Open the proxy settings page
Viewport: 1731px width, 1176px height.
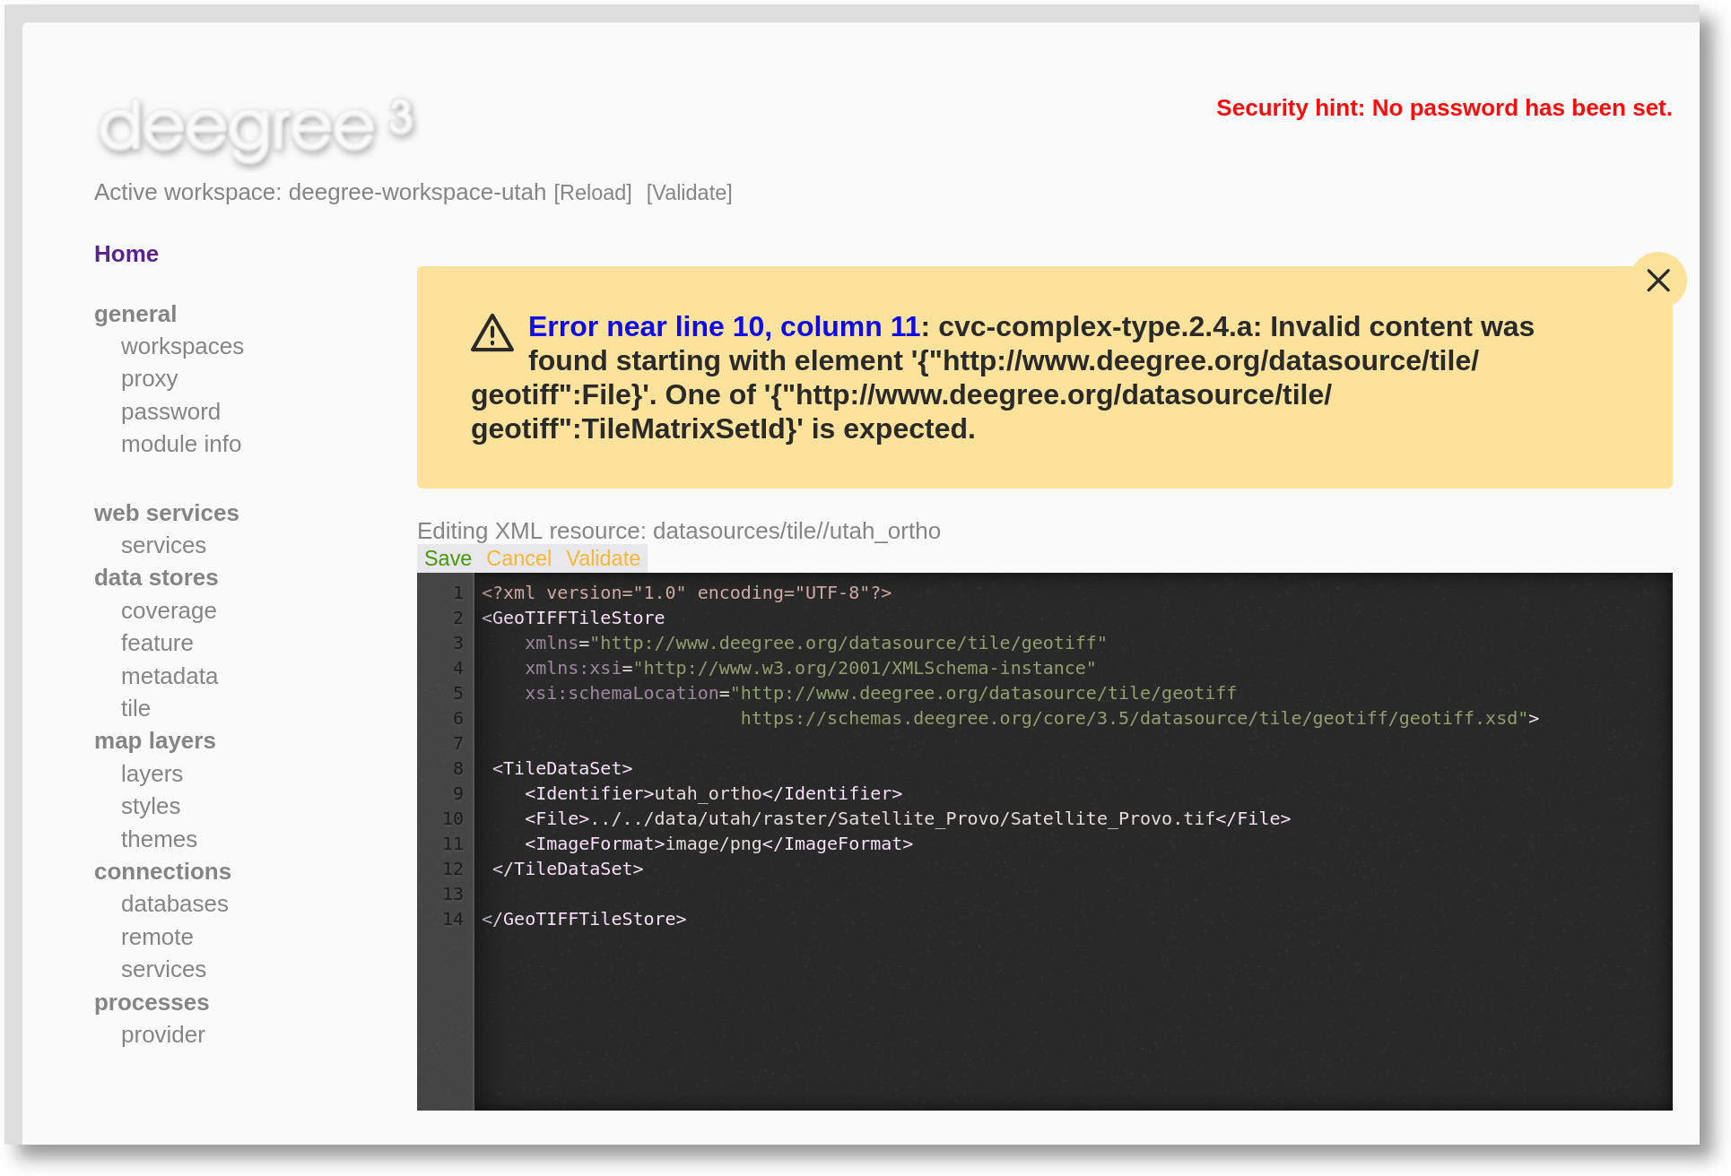(150, 378)
